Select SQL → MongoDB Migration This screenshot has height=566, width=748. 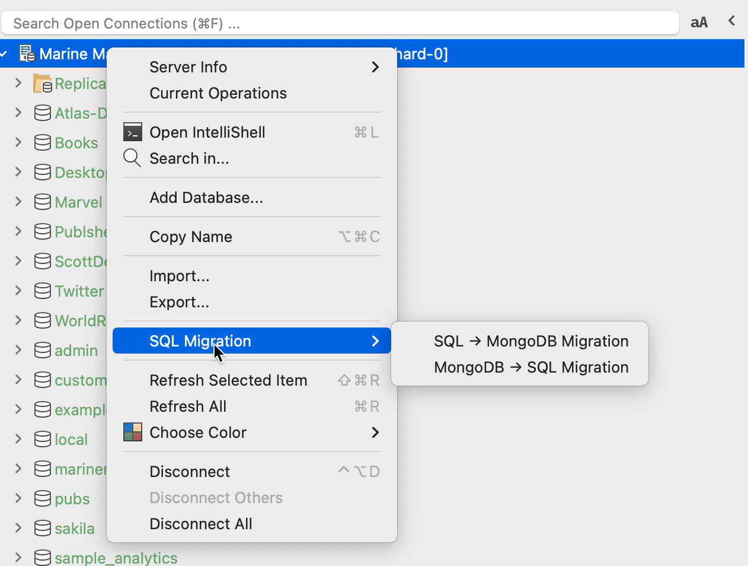(530, 341)
